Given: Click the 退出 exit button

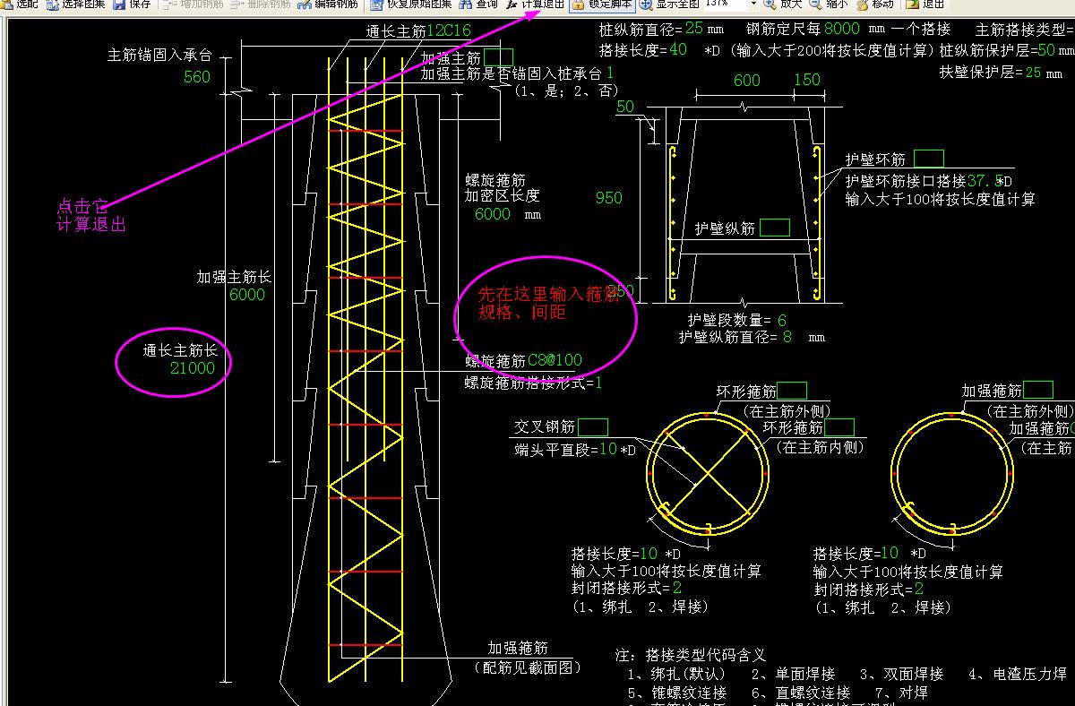Looking at the screenshot, I should (x=925, y=4).
